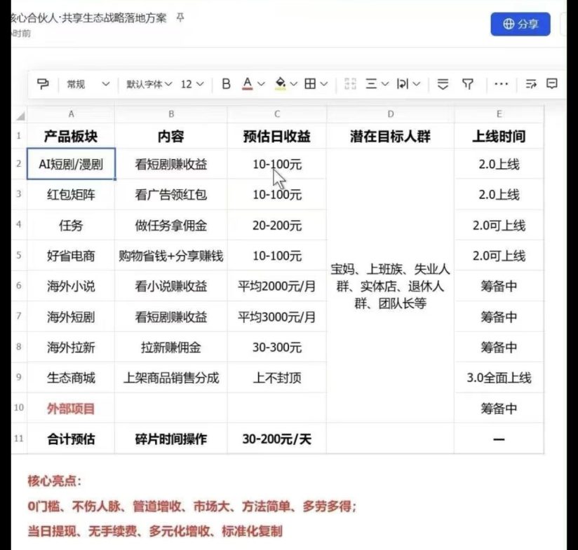Select the 碎片时间操作 cell
The width and height of the screenshot is (578, 550).
[171, 439]
